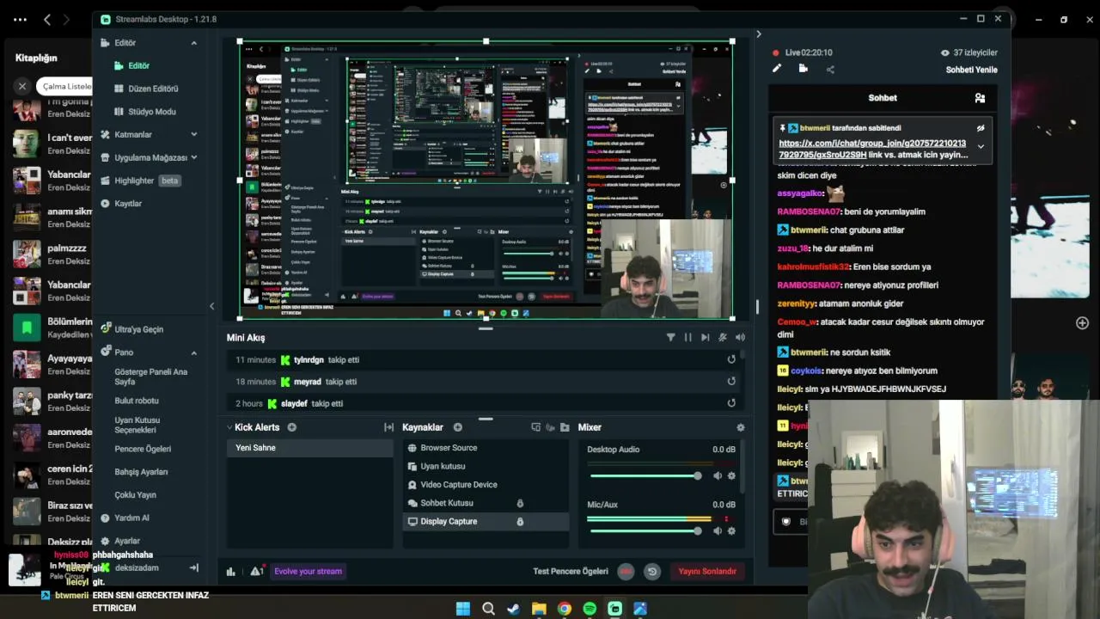Add a new source in Kaynaklar
1100x619 pixels.
pos(458,427)
